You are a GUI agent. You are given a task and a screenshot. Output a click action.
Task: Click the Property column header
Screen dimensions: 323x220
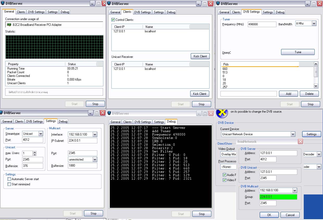tap(35, 64)
